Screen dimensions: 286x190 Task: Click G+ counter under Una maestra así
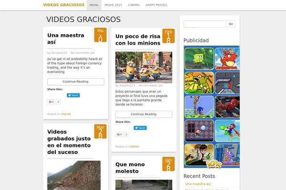point(58,102)
